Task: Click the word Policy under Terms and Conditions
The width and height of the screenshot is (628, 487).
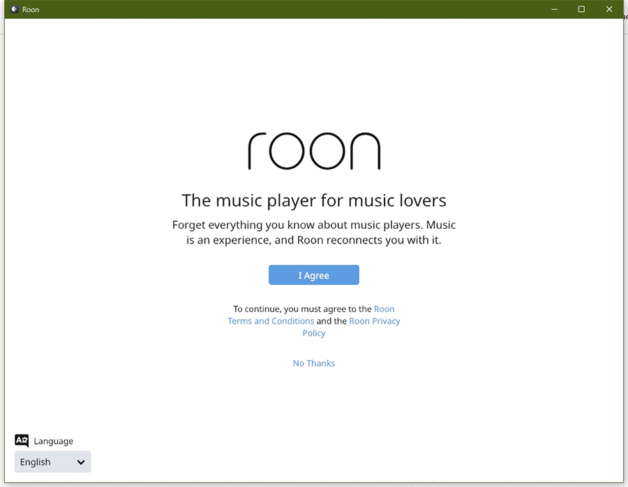Action: pyautogui.click(x=314, y=333)
